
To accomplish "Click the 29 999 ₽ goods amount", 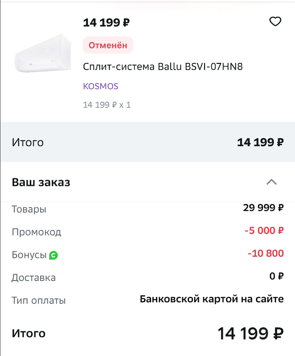I will click(x=263, y=207).
